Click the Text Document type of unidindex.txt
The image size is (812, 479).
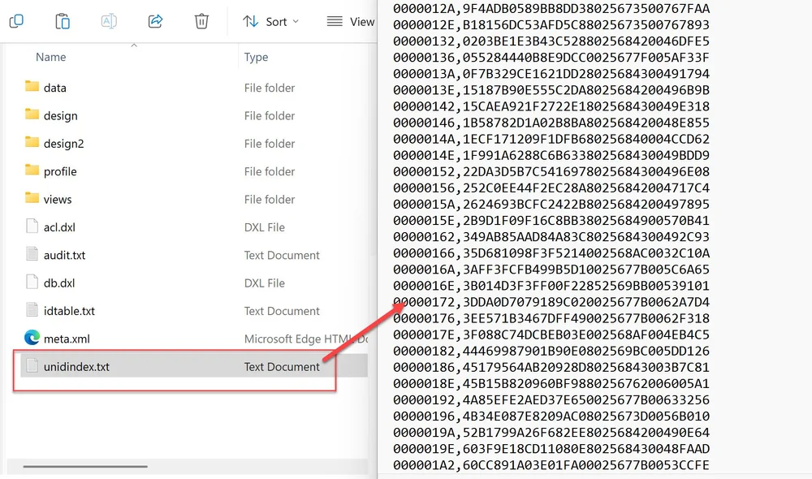point(282,367)
